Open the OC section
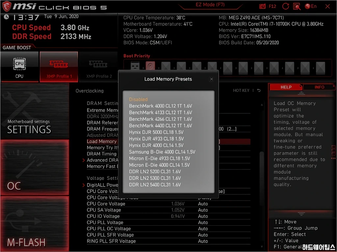Image resolution: width=337 pixels, height=252 pixels. (x=35, y=168)
